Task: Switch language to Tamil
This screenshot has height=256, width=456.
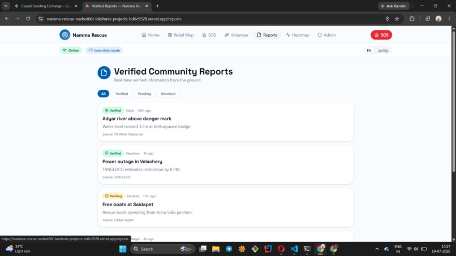Action: coord(383,50)
